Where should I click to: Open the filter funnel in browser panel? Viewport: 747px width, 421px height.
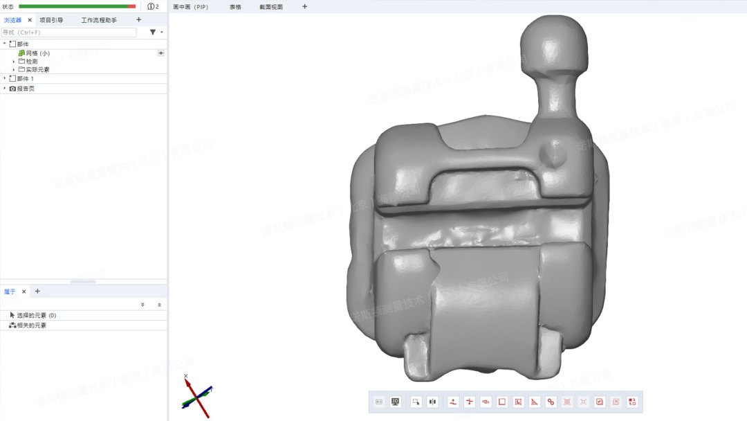pyautogui.click(x=153, y=32)
